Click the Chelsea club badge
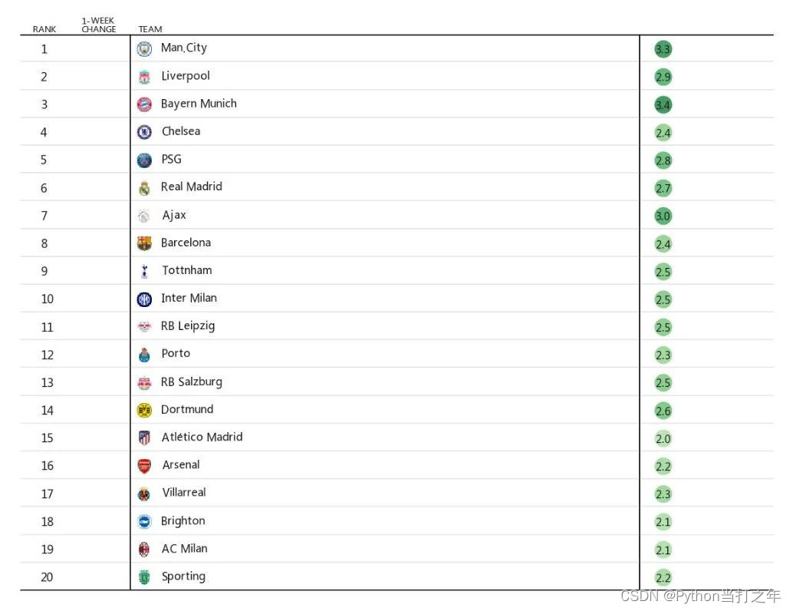The image size is (793, 611). click(x=144, y=132)
